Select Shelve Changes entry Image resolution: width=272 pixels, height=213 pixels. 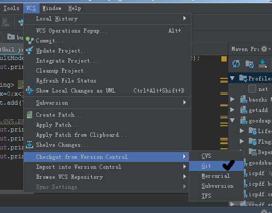107,145
